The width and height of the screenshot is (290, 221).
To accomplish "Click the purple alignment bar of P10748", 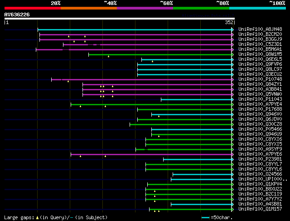I will point(141,80).
